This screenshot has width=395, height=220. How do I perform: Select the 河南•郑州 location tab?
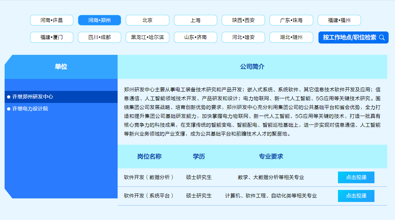tap(100, 20)
